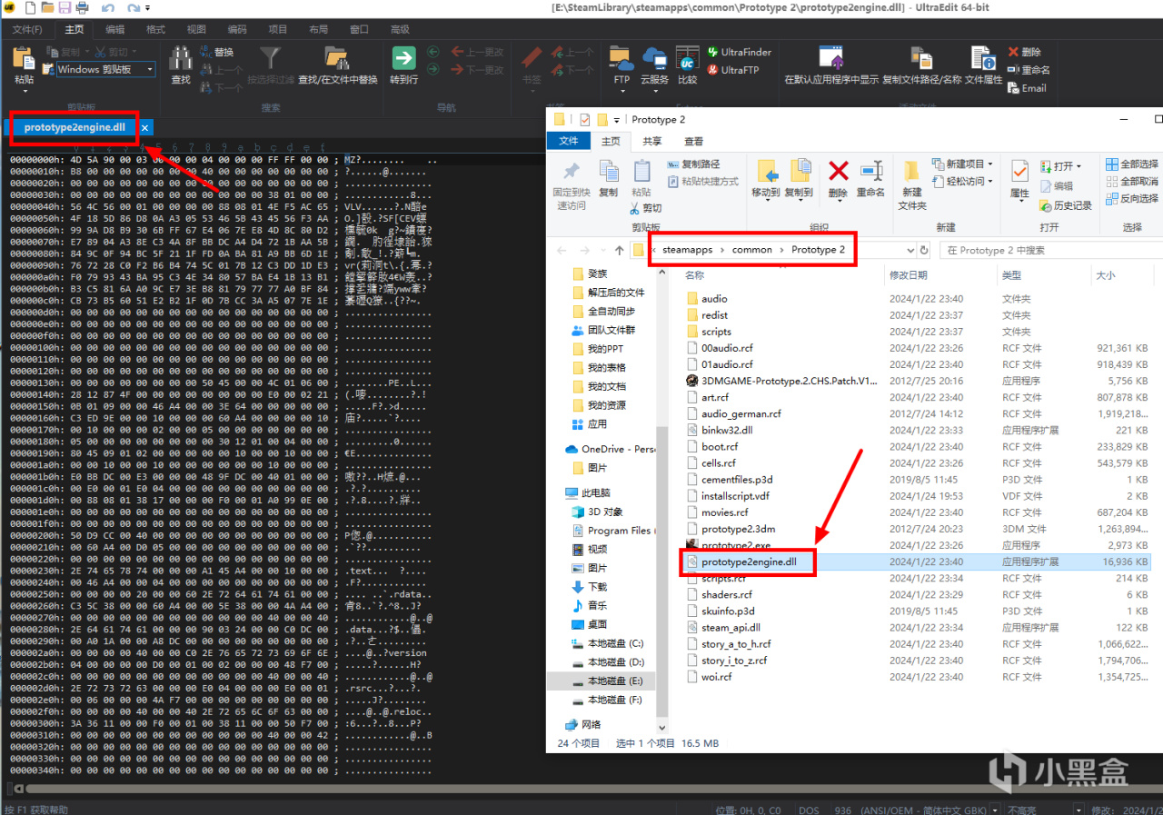Click the common segment in the address bar

tap(752, 250)
